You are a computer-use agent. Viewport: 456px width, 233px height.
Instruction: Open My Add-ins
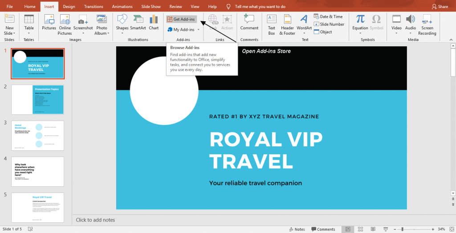[x=181, y=29]
